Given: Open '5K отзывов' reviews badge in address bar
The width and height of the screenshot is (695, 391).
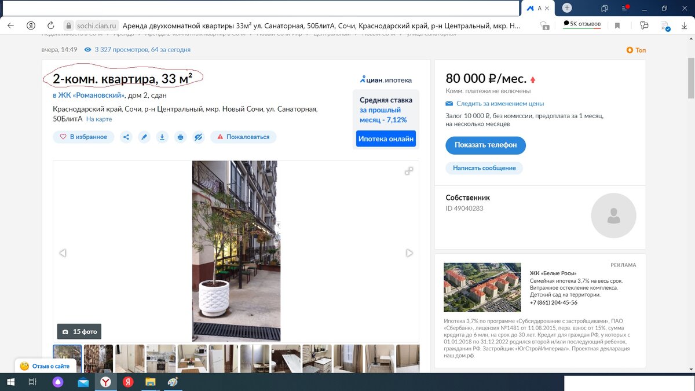Looking at the screenshot, I should click(x=582, y=24).
